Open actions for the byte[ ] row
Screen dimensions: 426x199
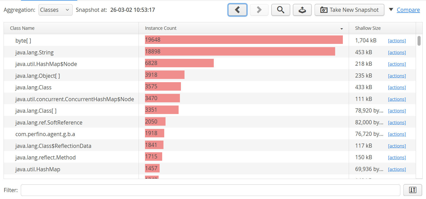point(397,41)
